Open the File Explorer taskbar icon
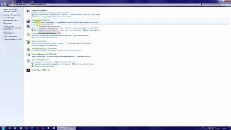Viewport: 231px width, 130px height. 15,128
